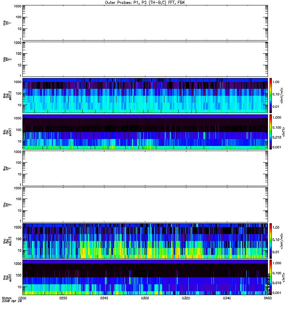Screen dimensions: 290x309
Task: Select the empty thc fft 1 panel
Action: [x=145, y=168]
